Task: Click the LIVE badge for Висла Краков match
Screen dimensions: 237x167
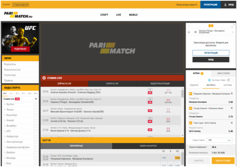Action: tap(150, 130)
